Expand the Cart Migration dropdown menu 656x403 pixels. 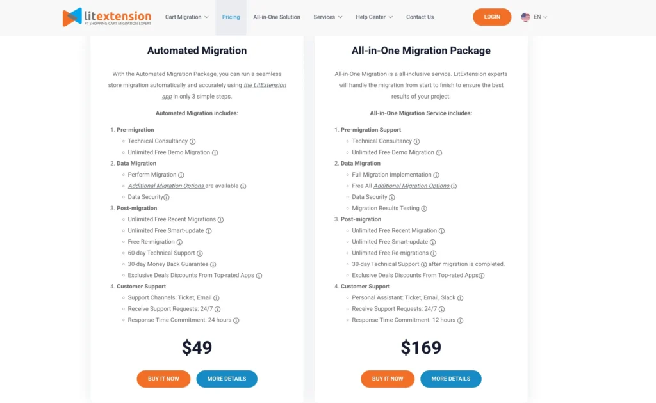[187, 17]
